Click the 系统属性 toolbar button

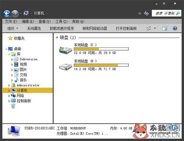coord(34,28)
